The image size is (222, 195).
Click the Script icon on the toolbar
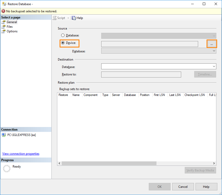coord(55,18)
